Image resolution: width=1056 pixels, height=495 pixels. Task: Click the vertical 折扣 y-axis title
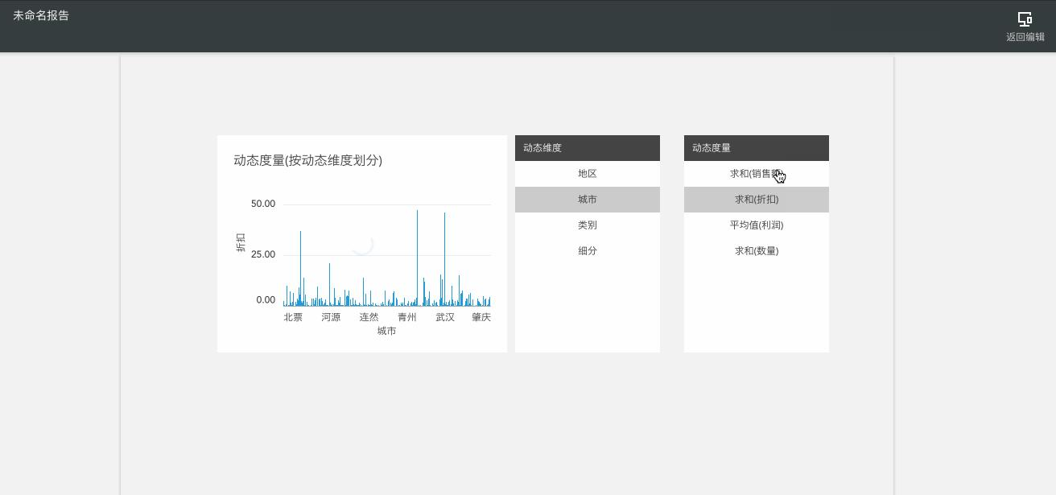point(241,242)
